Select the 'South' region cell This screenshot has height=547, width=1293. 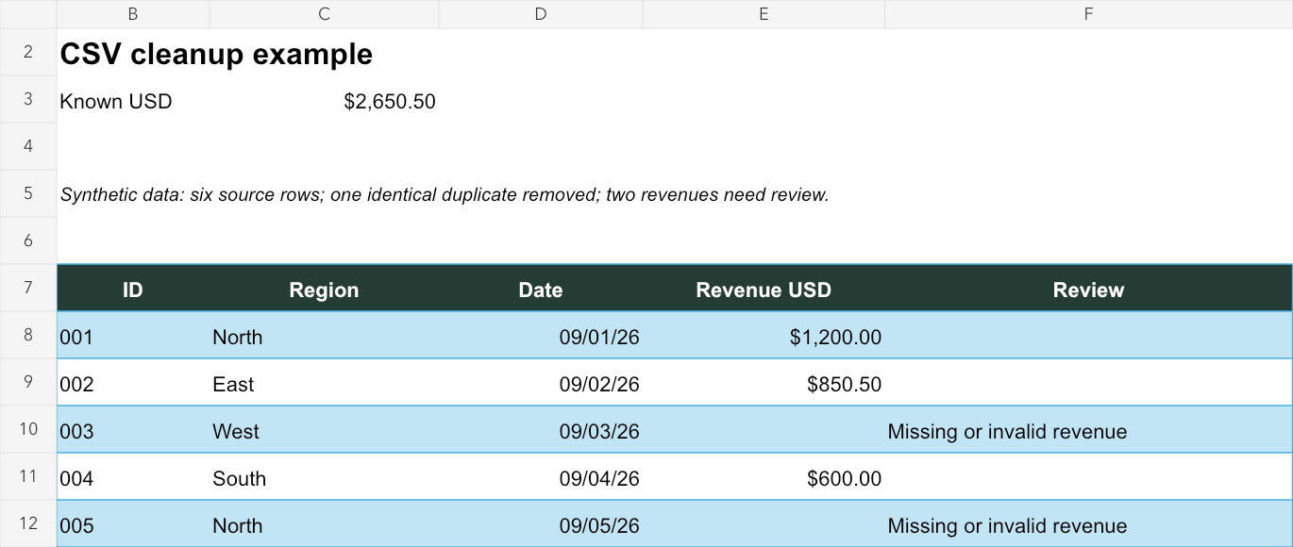[x=324, y=476]
